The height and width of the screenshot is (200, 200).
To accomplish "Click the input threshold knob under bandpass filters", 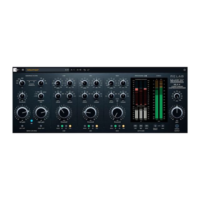I will [x=22, y=96].
